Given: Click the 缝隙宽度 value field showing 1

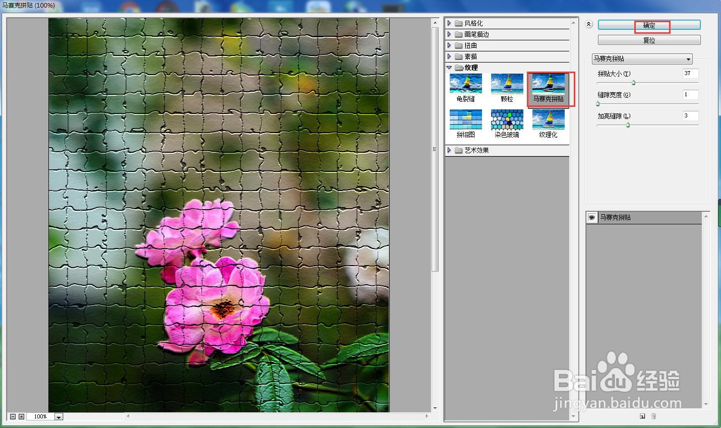Looking at the screenshot, I should [691, 95].
